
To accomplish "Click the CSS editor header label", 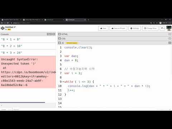I will click(63, 39).
